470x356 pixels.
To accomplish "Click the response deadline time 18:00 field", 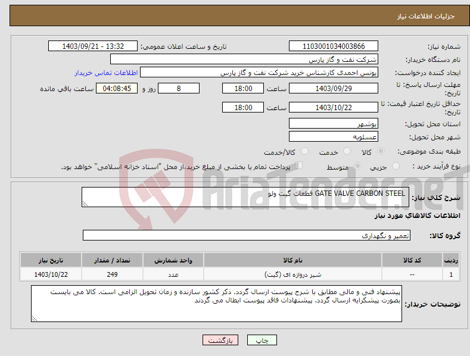I will coord(243,88).
